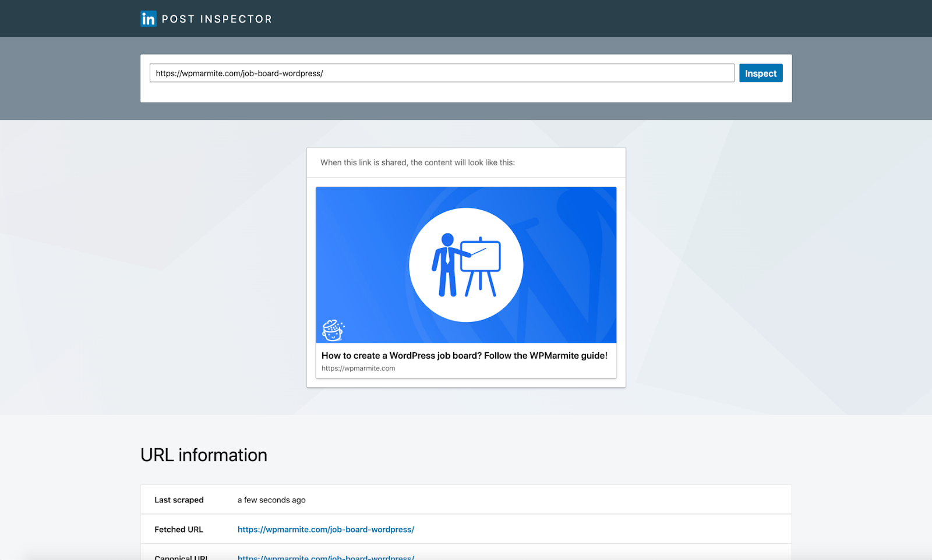932x560 pixels.
Task: Click the URL information heading
Action: point(204,455)
